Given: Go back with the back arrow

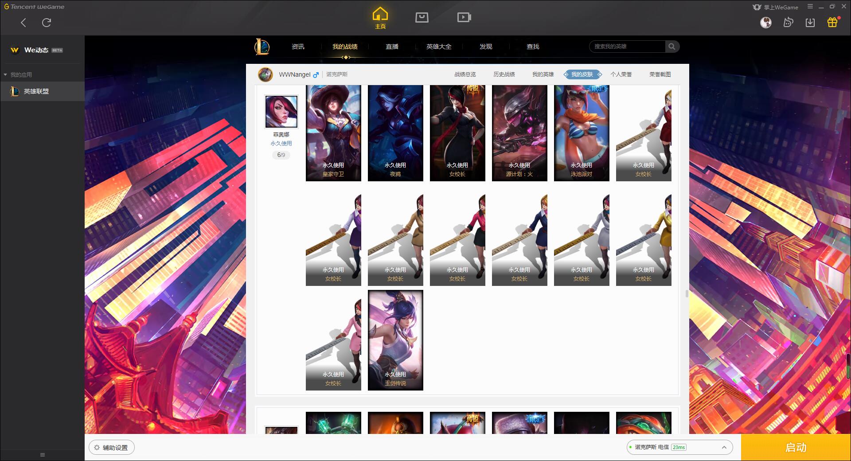Looking at the screenshot, I should click(23, 23).
